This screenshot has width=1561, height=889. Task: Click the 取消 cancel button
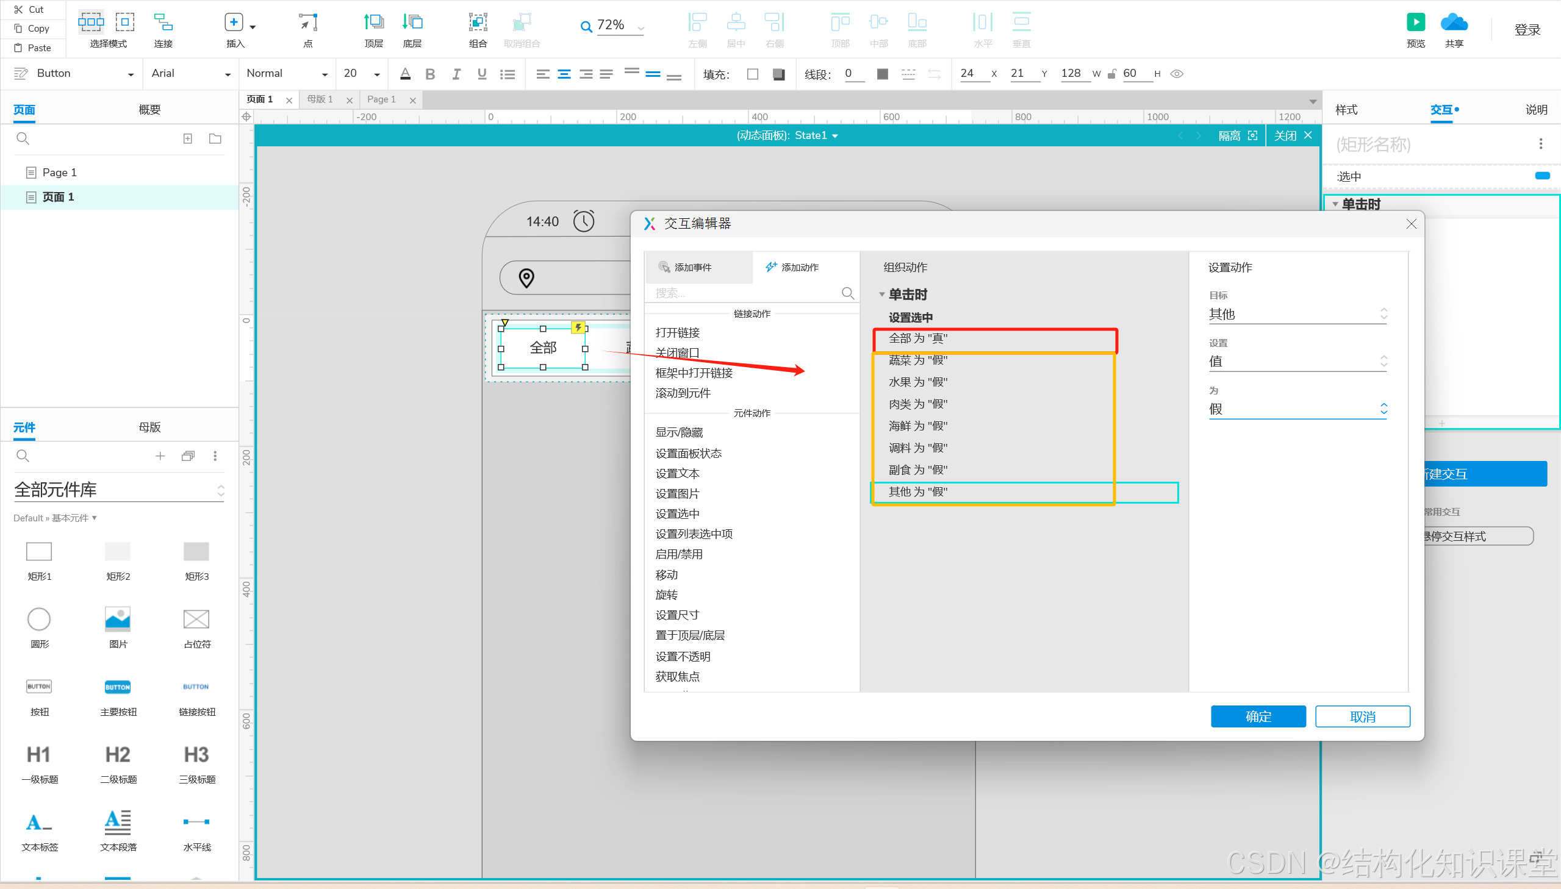pyautogui.click(x=1362, y=716)
